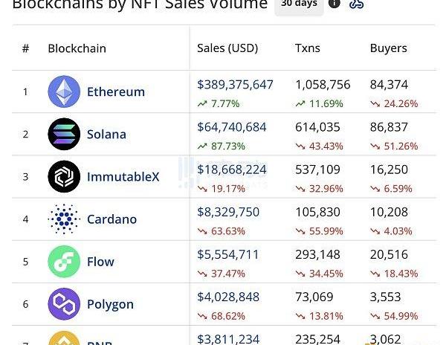Screen dimensions: 446x345
Task: Click the Solana logo icon
Action: [64, 135]
